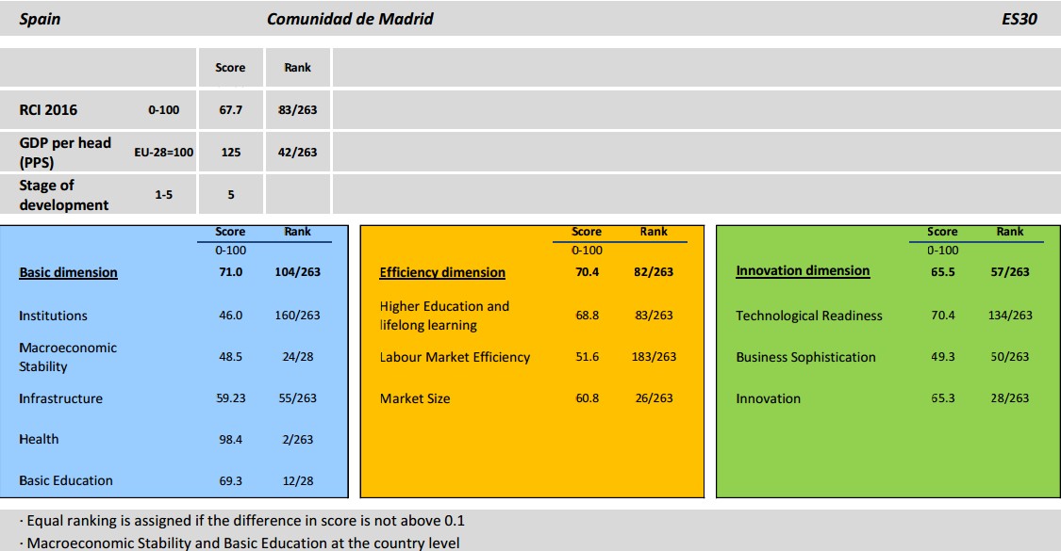This screenshot has width=1061, height=551.
Task: Click the RCI 2016 row label
Action: click(x=48, y=110)
